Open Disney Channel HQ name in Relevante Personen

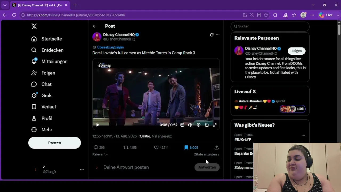[x=261, y=49]
